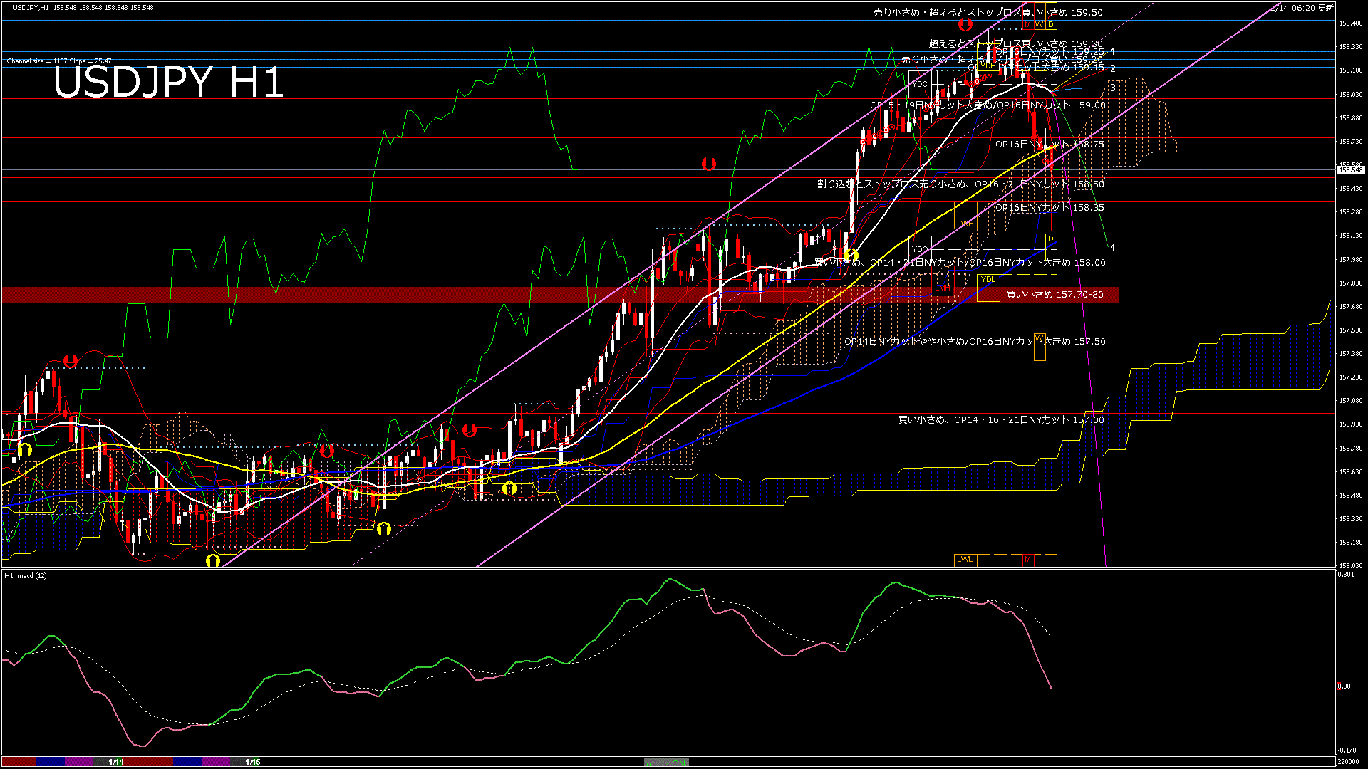Click the red down-arrow marker above the 159.50 label
Screen dimensions: 1368x769
[x=965, y=23]
